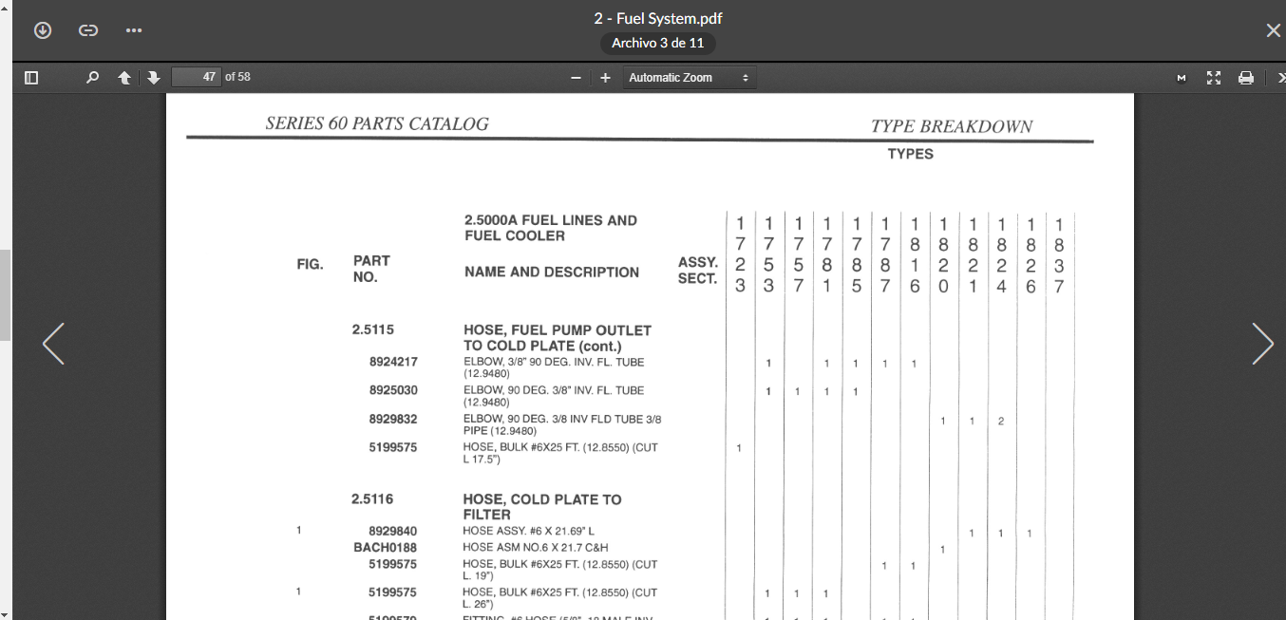Close the file preview viewer
Image resolution: width=1286 pixels, height=620 pixels.
tap(1273, 30)
